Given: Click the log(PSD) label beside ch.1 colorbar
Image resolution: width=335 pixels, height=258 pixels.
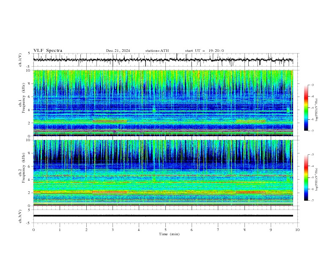Looking at the screenshot, I should pyautogui.click(x=316, y=110).
